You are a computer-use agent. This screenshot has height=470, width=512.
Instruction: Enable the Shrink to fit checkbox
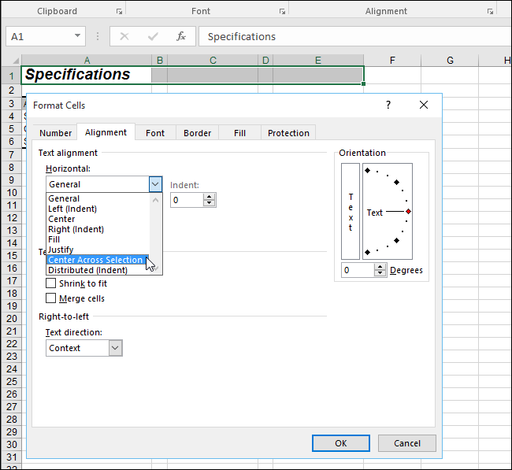51,283
